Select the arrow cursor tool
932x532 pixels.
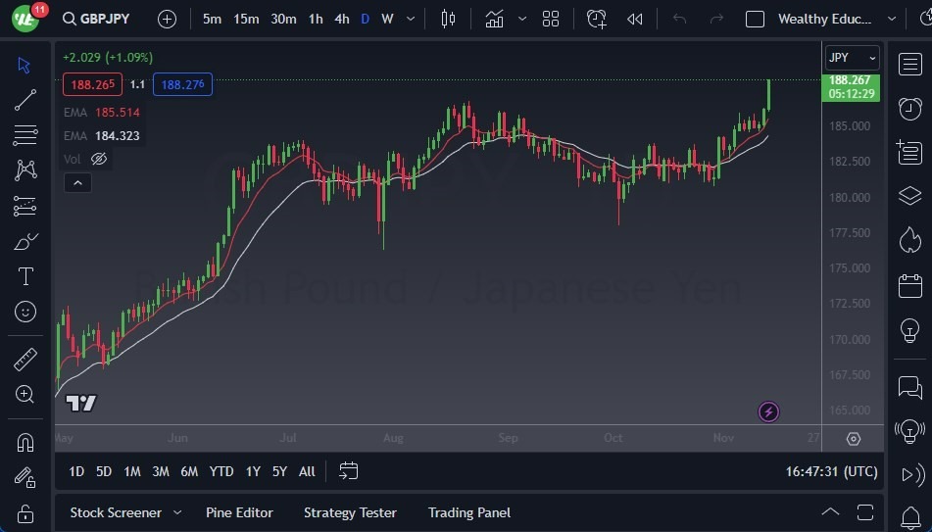[25, 65]
